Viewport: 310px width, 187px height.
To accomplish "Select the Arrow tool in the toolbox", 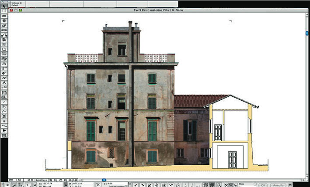I will coord(4,5).
